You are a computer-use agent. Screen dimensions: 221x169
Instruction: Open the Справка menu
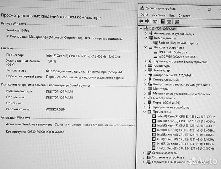(x=184, y=16)
